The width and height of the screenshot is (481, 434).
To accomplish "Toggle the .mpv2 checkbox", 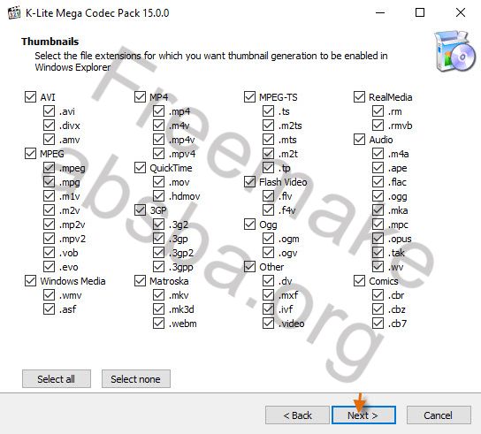I will [x=50, y=239].
